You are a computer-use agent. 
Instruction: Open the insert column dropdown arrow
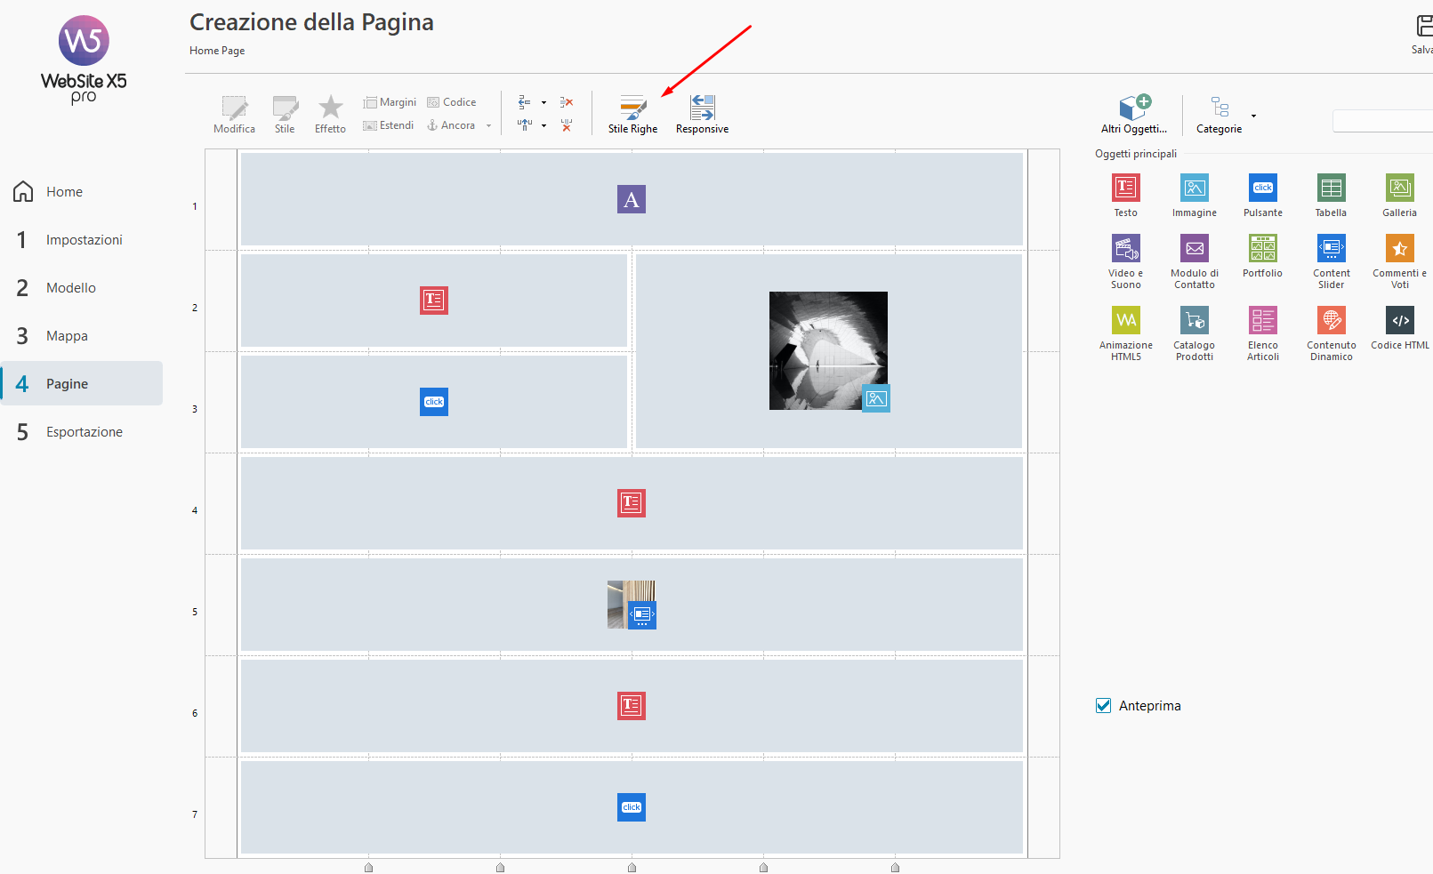point(543,126)
